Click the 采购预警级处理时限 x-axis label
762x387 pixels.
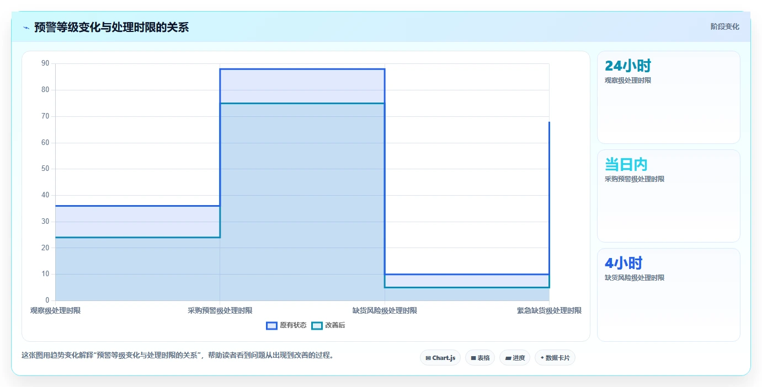click(220, 310)
